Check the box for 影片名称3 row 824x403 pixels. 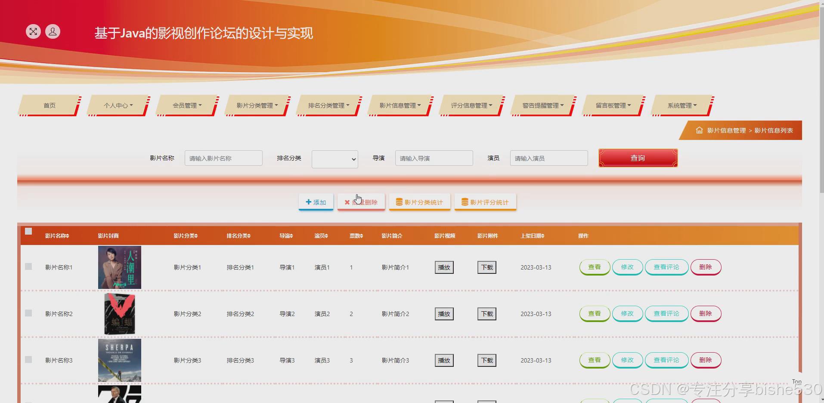click(28, 360)
